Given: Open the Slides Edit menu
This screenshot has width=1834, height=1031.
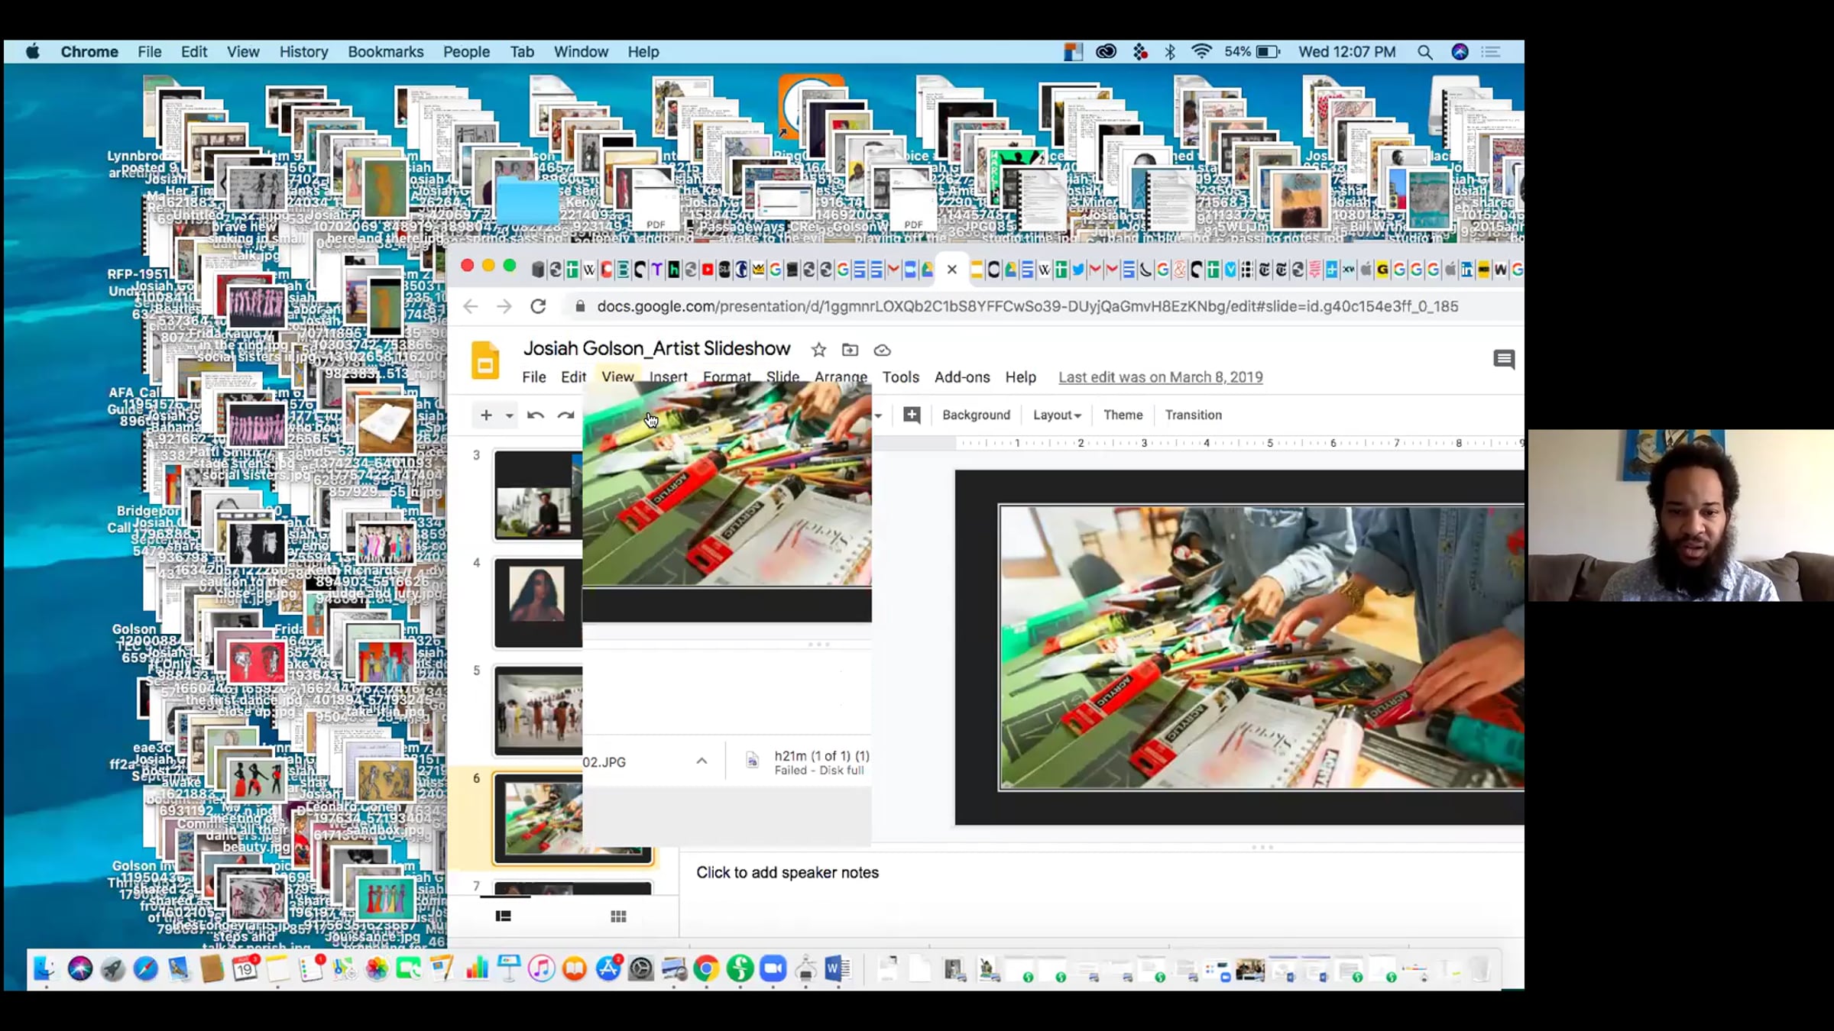Looking at the screenshot, I should 573,377.
